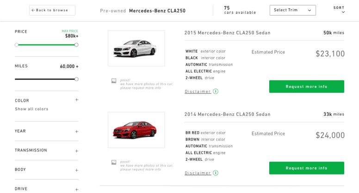Click the max price slider handle
Screen dimensions: 359x193
point(76,45)
